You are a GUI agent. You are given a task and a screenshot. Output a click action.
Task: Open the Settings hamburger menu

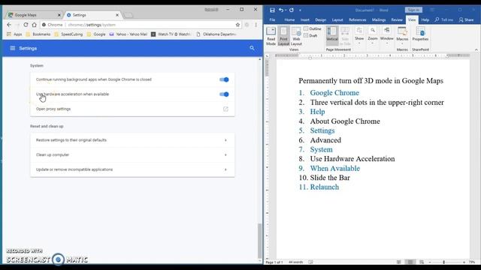(13, 48)
